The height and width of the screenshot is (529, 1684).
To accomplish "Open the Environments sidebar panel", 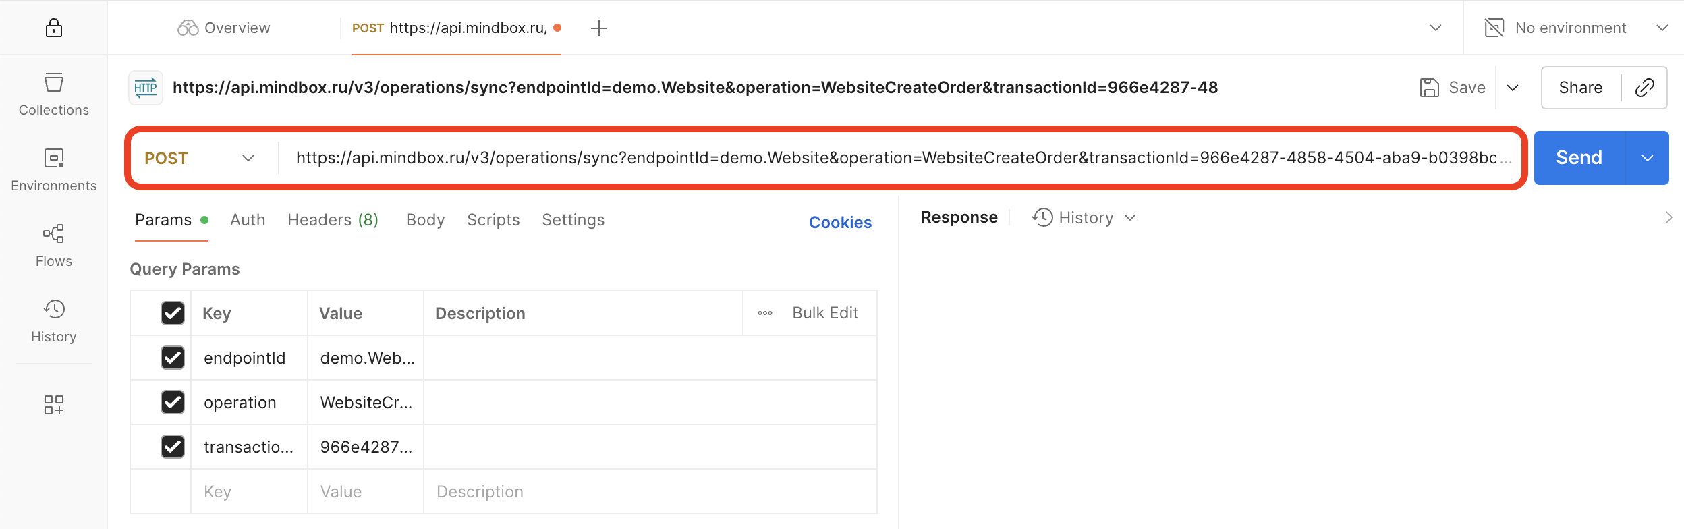I will click(54, 170).
